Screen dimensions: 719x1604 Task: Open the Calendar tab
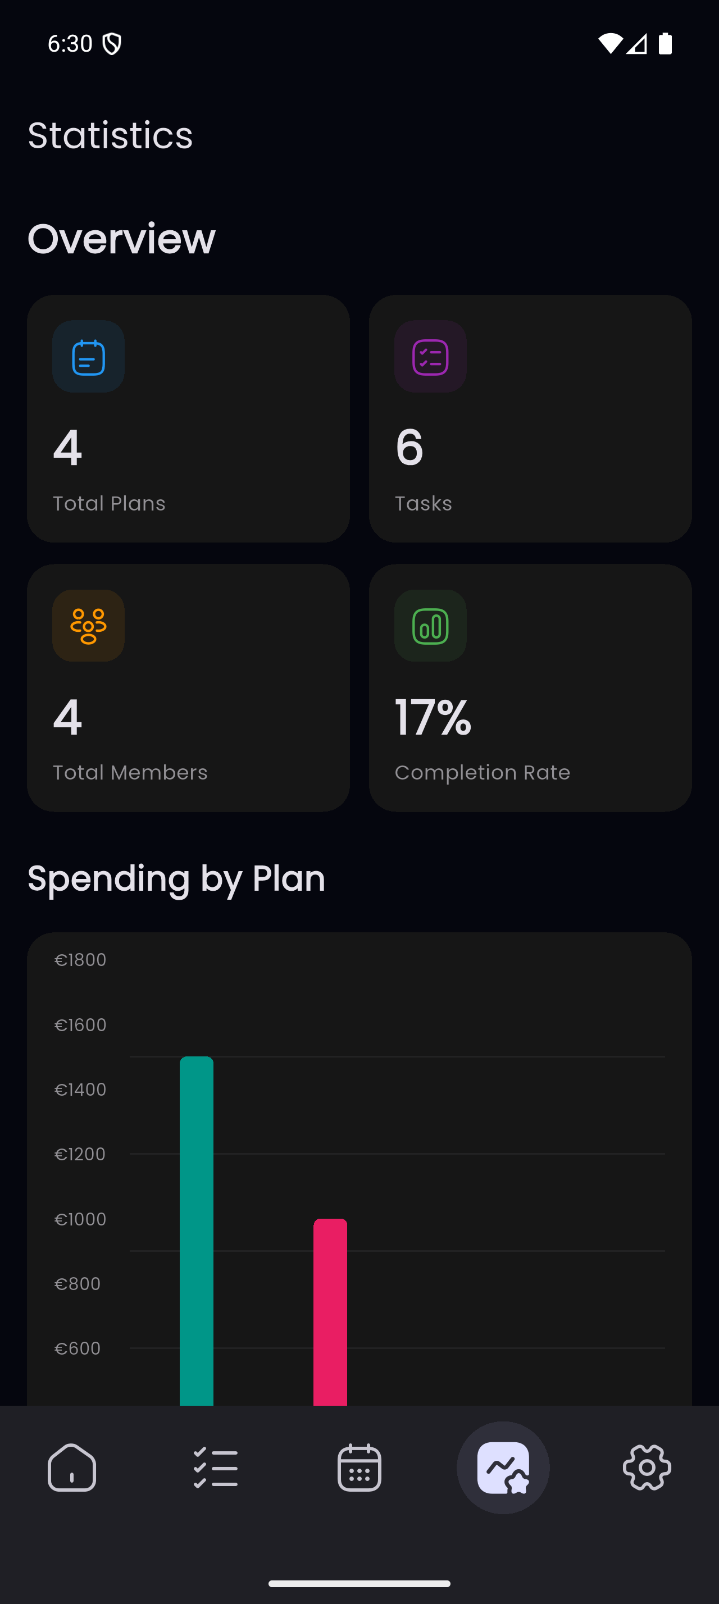[x=359, y=1467]
